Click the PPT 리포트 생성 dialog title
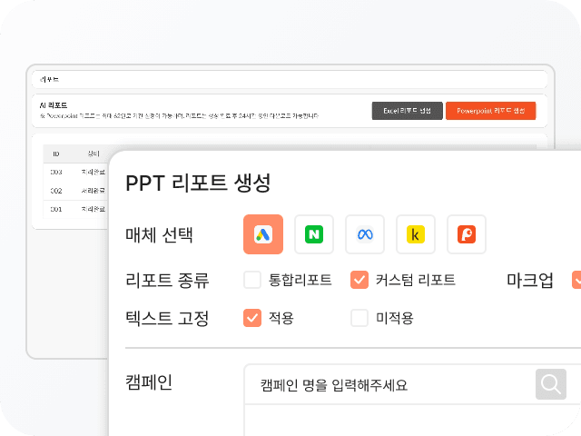This screenshot has height=436, width=581. click(198, 183)
